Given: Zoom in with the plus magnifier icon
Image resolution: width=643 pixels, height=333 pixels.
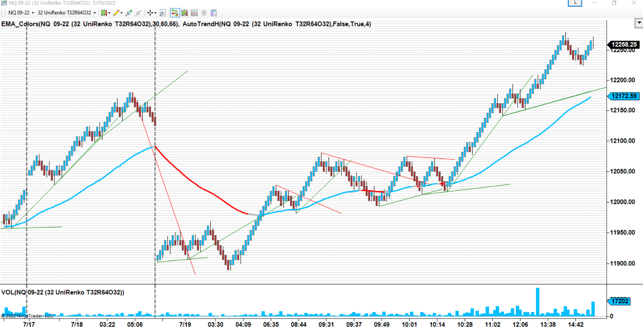Looking at the screenshot, I should coord(129,13).
